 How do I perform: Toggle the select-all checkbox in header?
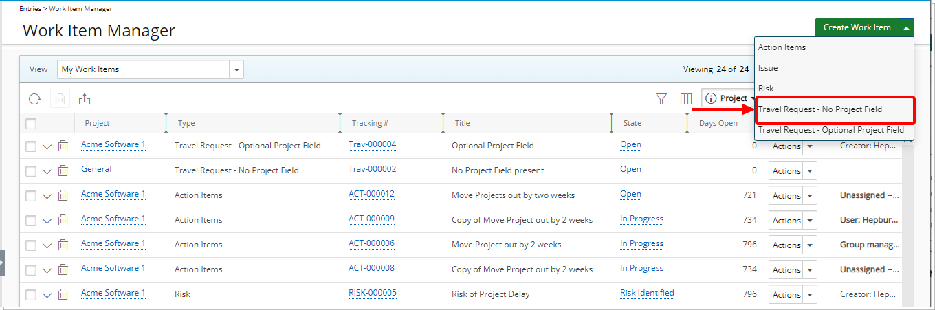pos(31,124)
